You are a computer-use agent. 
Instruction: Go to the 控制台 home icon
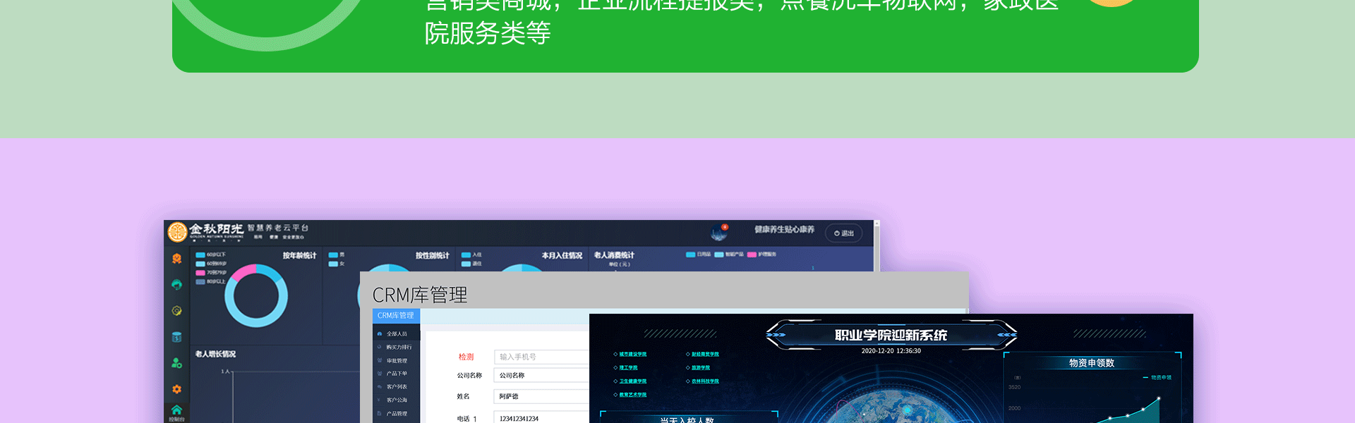(176, 413)
